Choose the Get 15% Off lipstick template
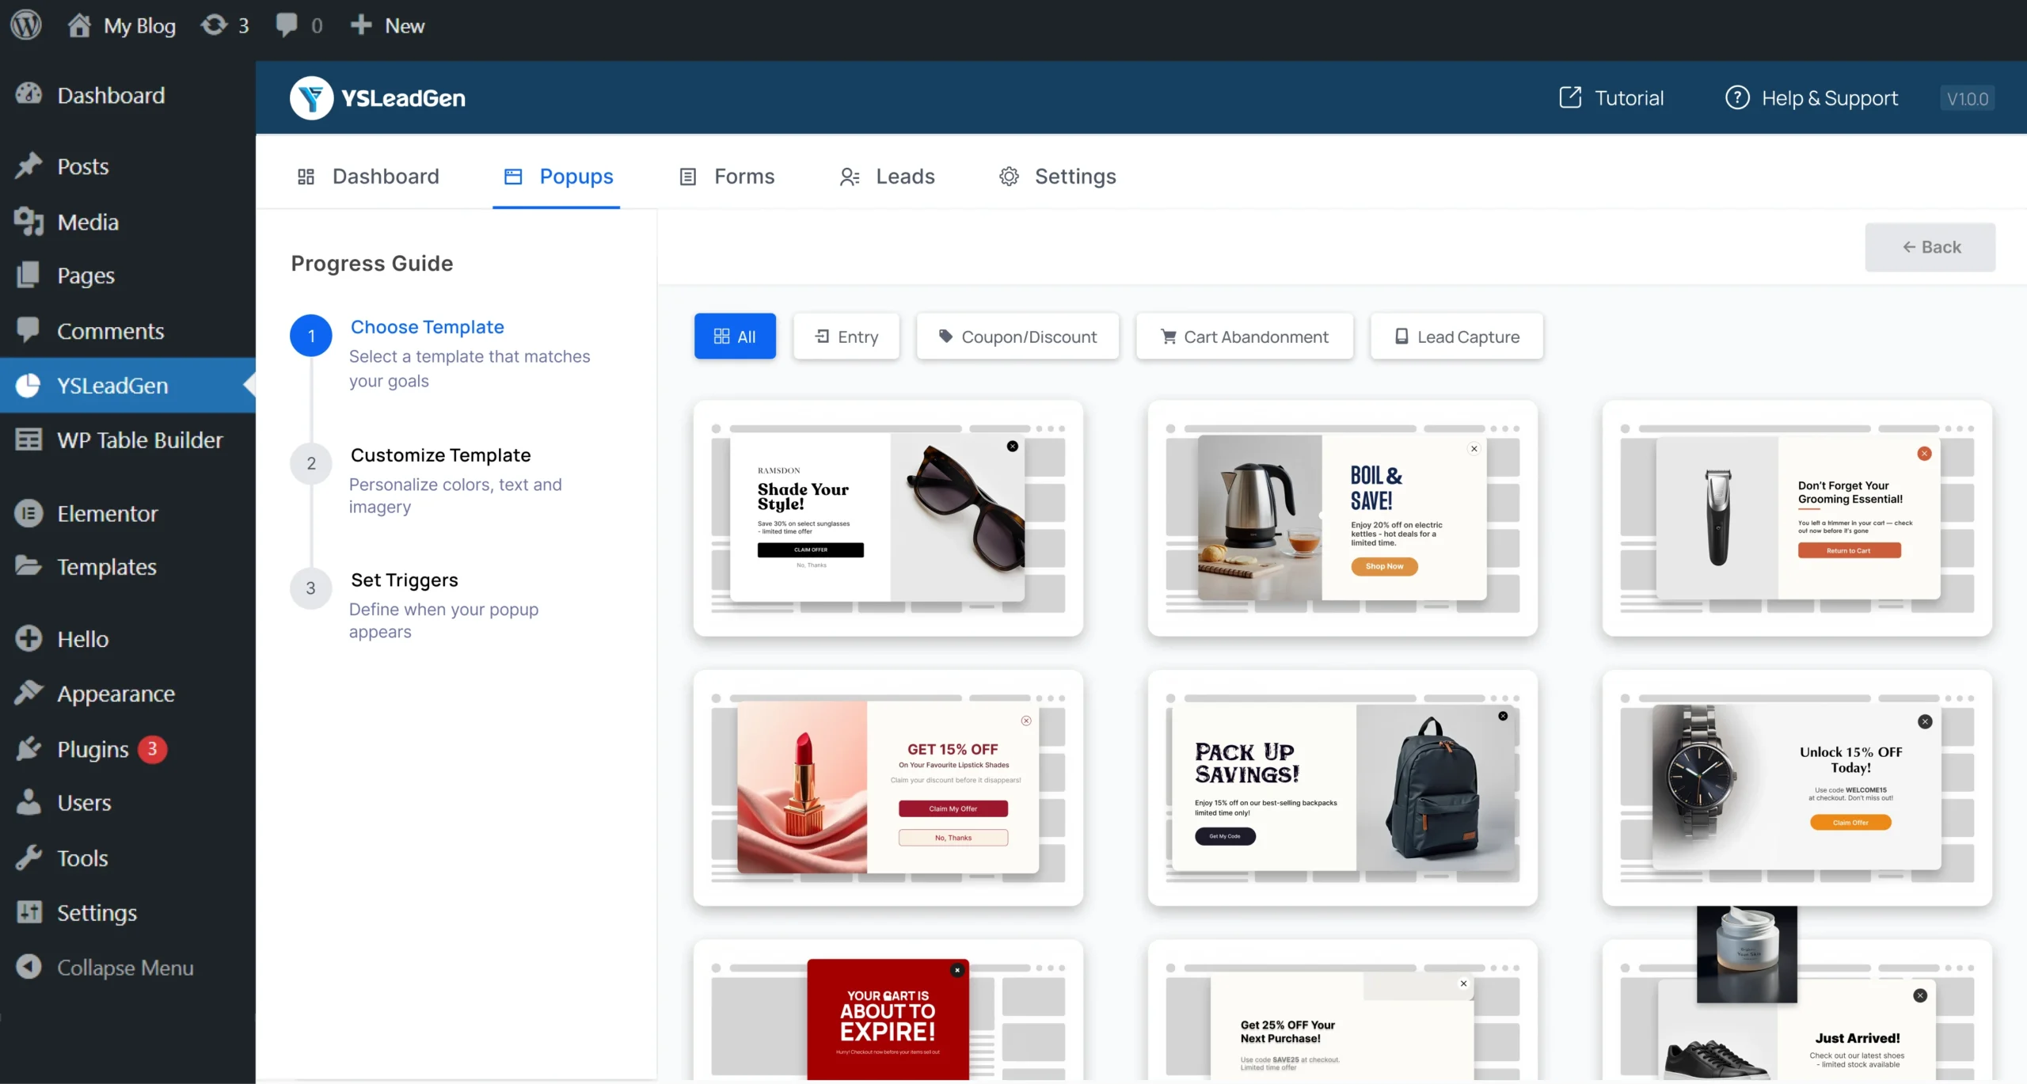Screen dimensions: 2027x1084 pos(888,788)
